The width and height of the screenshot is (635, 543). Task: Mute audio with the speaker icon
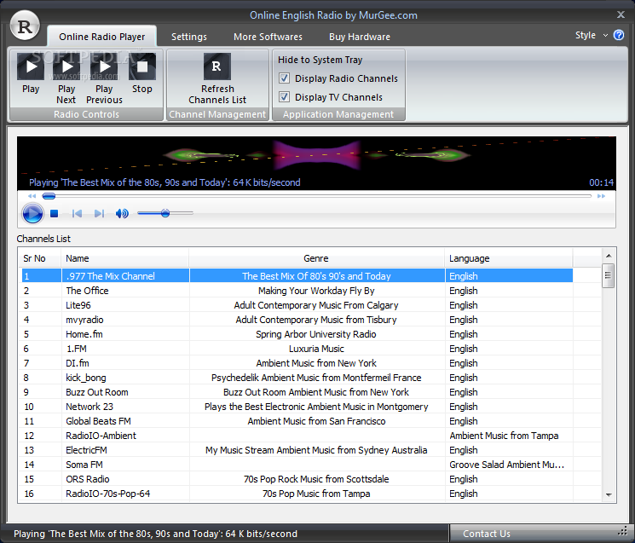point(122,213)
